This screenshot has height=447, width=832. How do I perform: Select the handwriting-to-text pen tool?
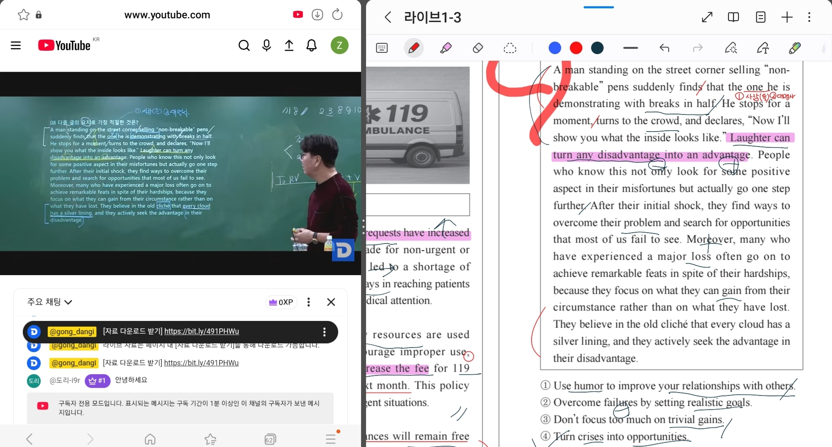tap(763, 48)
